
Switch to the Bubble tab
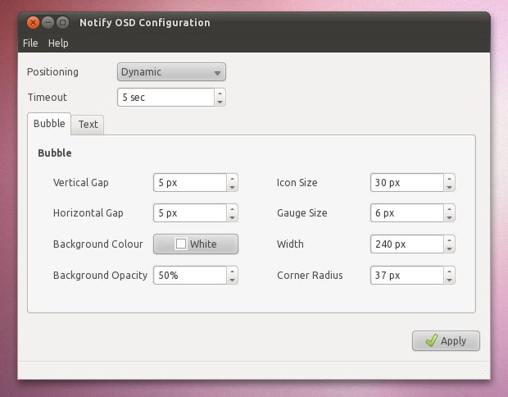coord(49,124)
